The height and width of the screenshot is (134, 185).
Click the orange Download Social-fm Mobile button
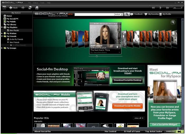127,106
